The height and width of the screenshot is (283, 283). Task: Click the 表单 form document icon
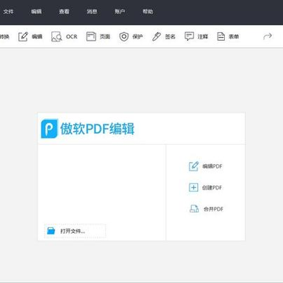pos(221,36)
